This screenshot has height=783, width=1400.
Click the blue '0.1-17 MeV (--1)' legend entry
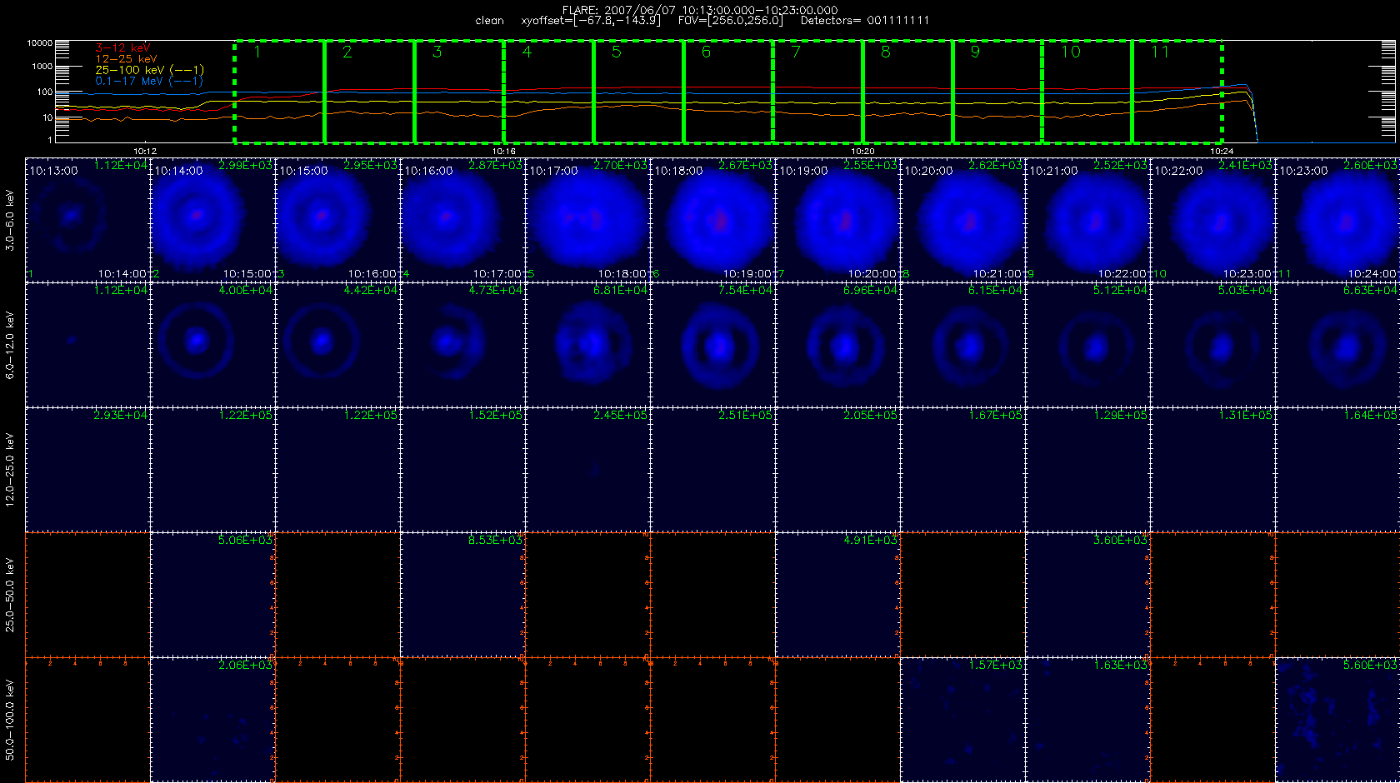148,81
